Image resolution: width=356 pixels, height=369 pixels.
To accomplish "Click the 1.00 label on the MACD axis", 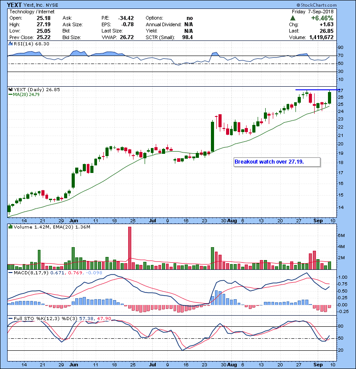I will pyautogui.click(x=343, y=277).
